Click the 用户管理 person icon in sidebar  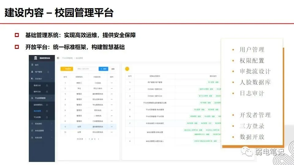tap(32, 71)
